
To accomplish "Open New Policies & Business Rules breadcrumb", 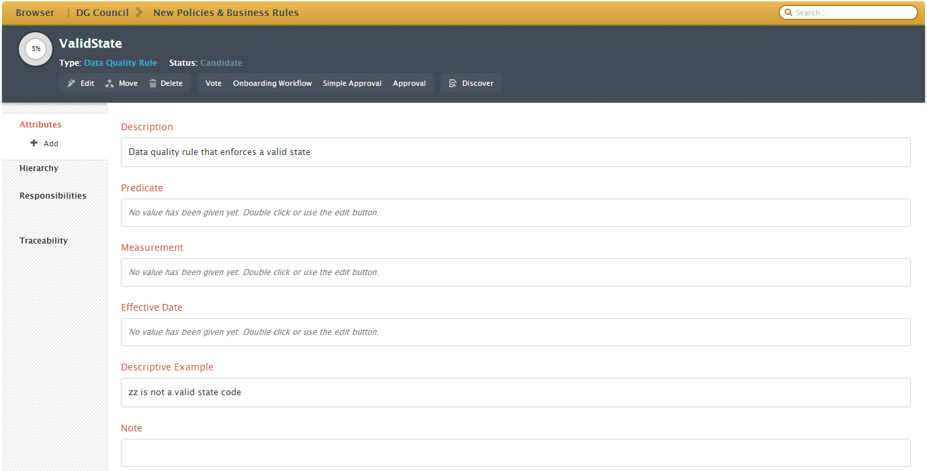I will click(226, 13).
